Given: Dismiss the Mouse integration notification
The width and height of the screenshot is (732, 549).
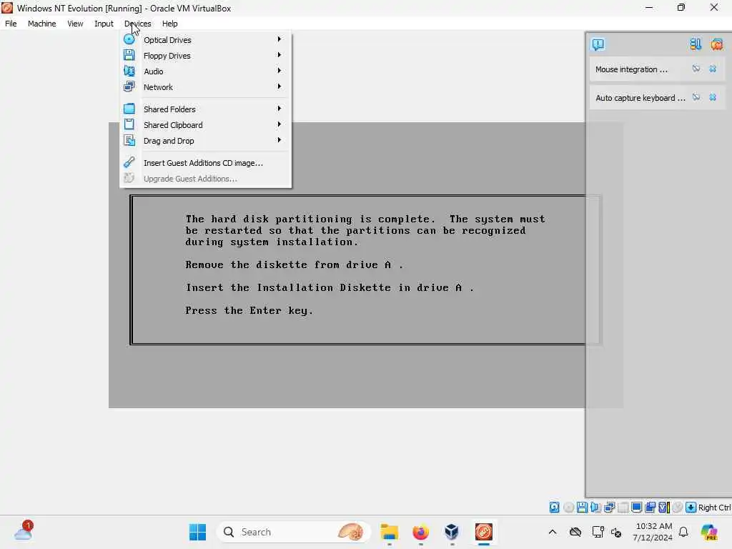Looking at the screenshot, I should click(713, 69).
